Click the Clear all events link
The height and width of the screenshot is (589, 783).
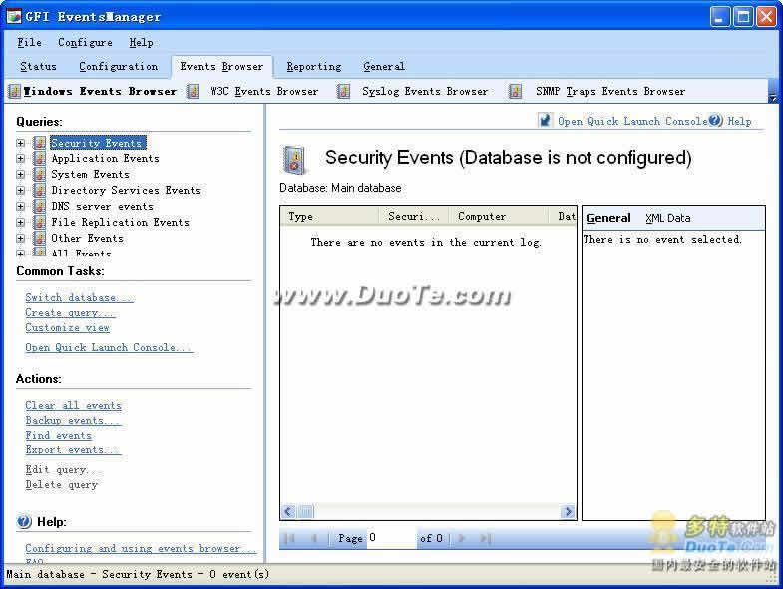pos(74,405)
